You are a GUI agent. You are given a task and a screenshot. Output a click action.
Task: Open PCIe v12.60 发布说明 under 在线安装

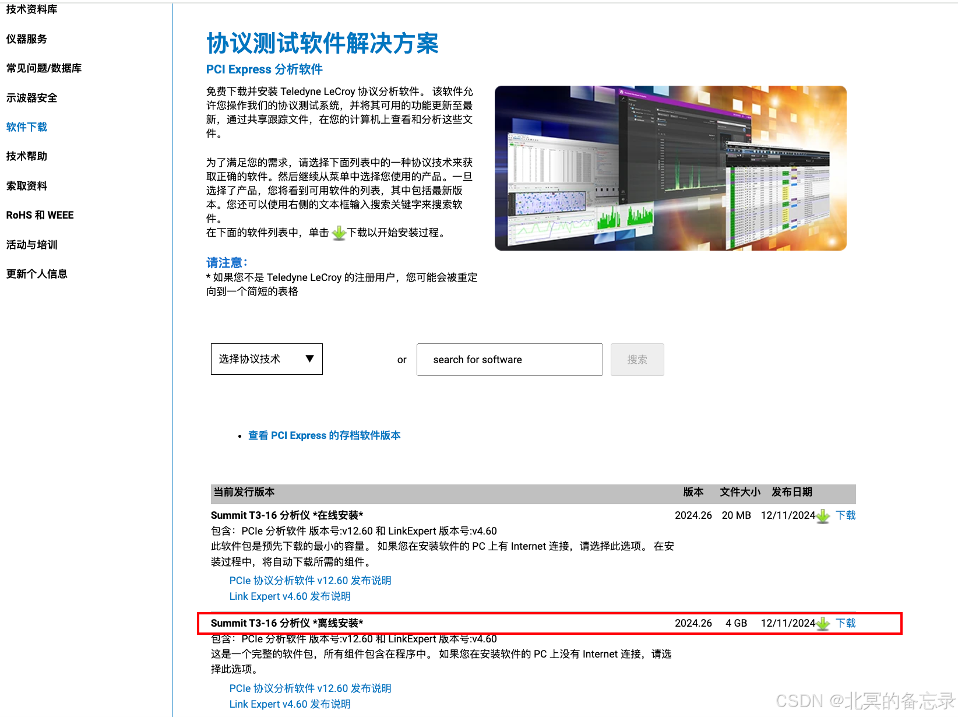(310, 581)
